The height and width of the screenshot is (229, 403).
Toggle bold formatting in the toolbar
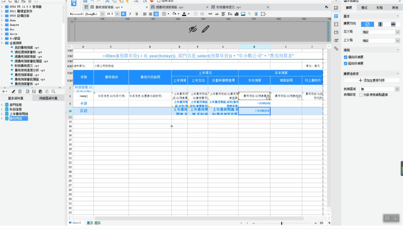tap(123, 14)
